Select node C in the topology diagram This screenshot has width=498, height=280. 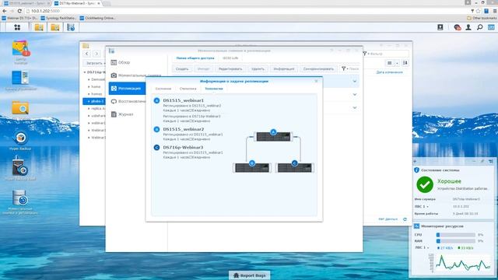click(x=295, y=167)
